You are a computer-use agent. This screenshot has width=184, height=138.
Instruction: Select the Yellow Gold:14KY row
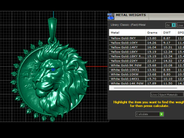coord(146,47)
